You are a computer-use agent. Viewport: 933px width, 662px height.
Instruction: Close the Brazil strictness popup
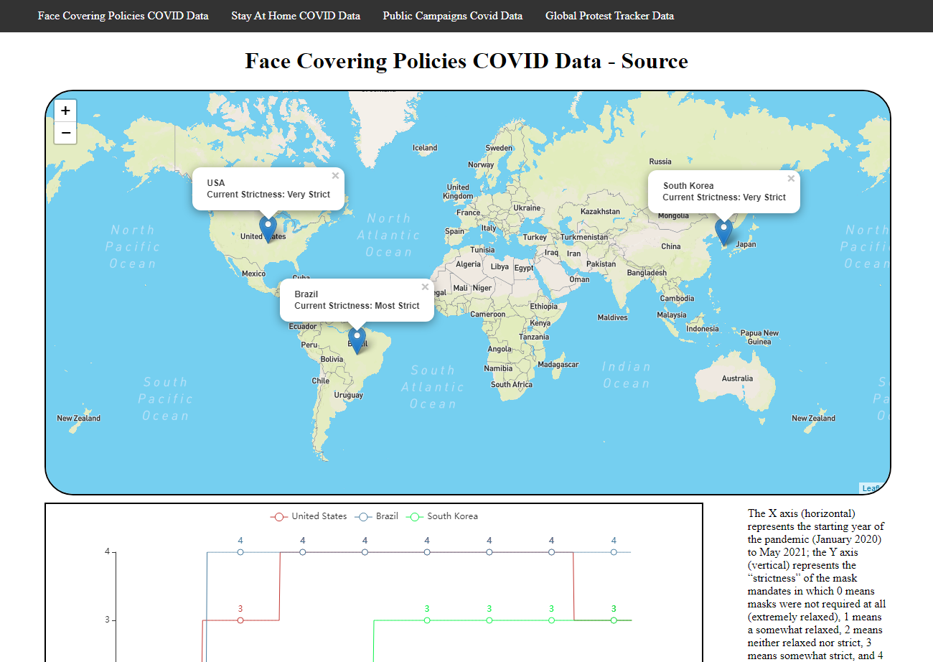click(x=425, y=286)
